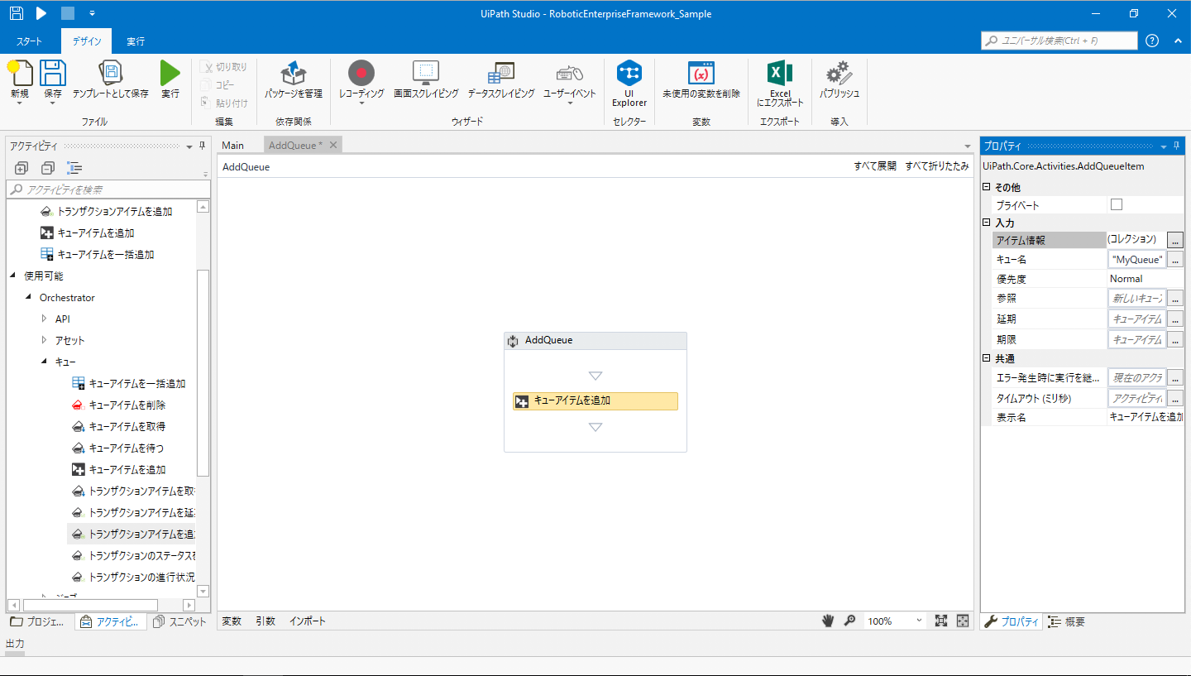Switch to スタート ribbon tab

coord(29,41)
